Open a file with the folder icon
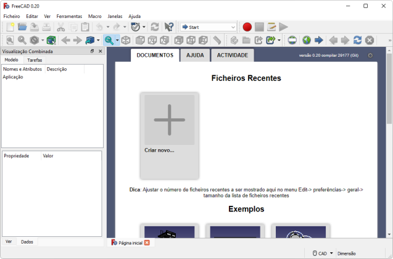393x259 pixels. [x=22, y=27]
